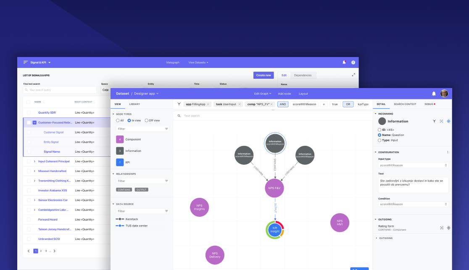Click the pink Component node type swatch
Viewport: 469px width, 270px height.
tap(119, 139)
